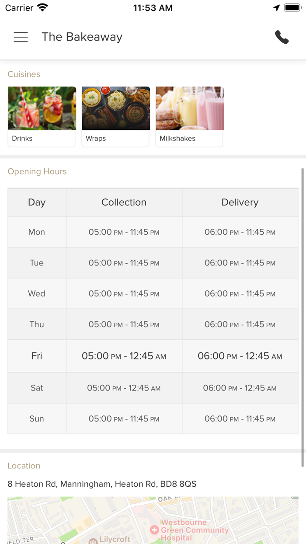Select the Wraps cuisine image
The width and height of the screenshot is (306, 544).
[x=116, y=108]
